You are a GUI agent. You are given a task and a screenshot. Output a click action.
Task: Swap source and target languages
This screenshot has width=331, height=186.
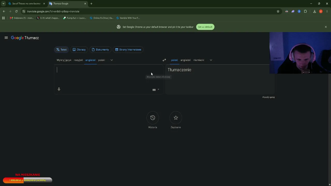point(164,60)
